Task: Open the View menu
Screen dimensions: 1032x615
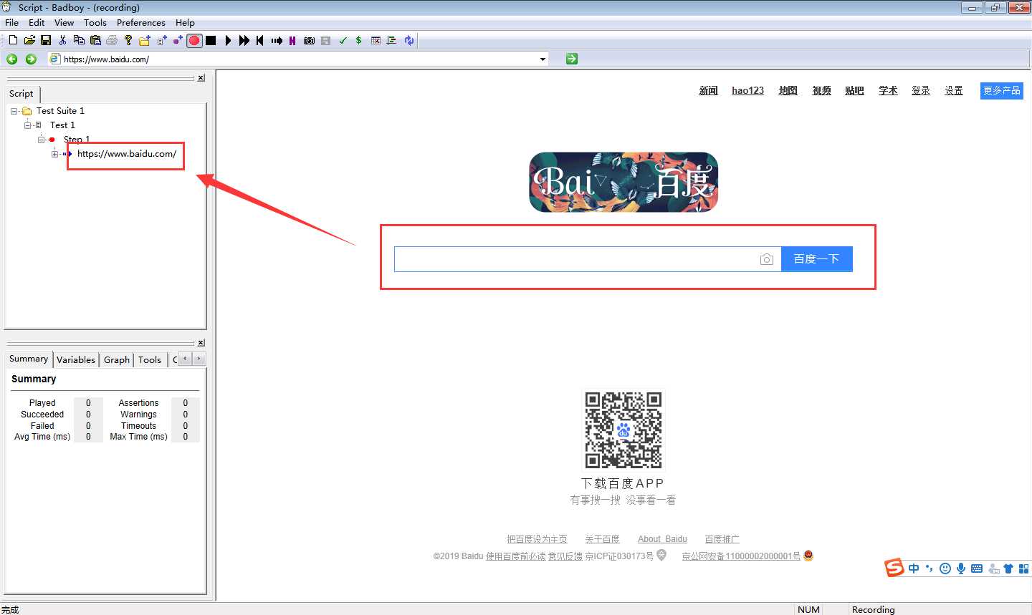Action: (64, 22)
